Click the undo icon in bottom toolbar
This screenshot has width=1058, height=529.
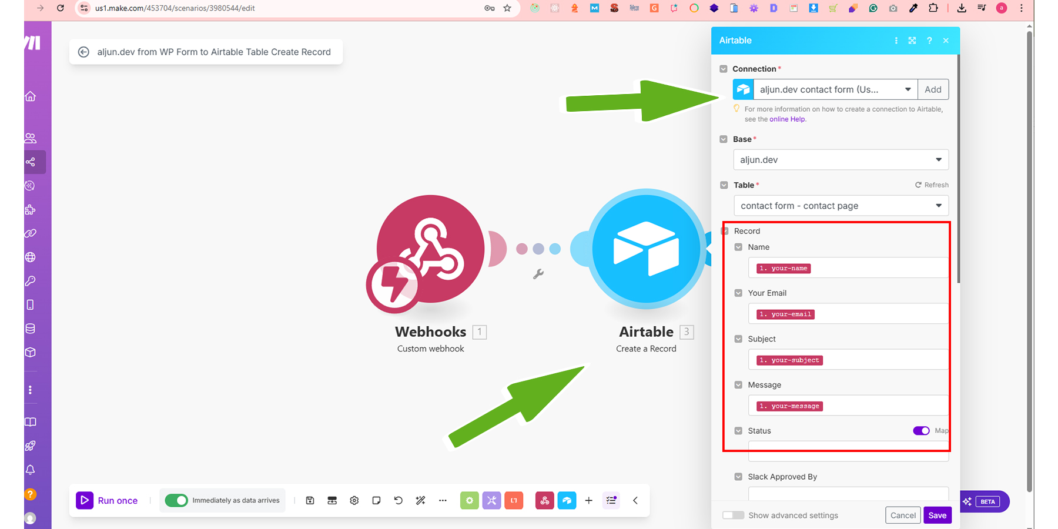pos(398,500)
